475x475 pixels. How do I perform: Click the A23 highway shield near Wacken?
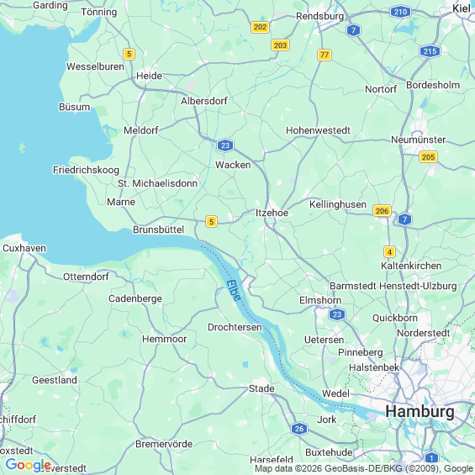(x=225, y=145)
